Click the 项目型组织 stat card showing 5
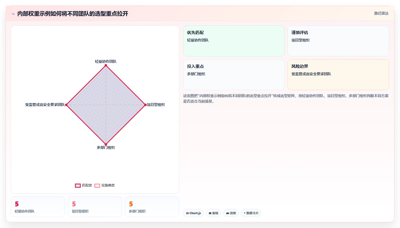 (95, 207)
